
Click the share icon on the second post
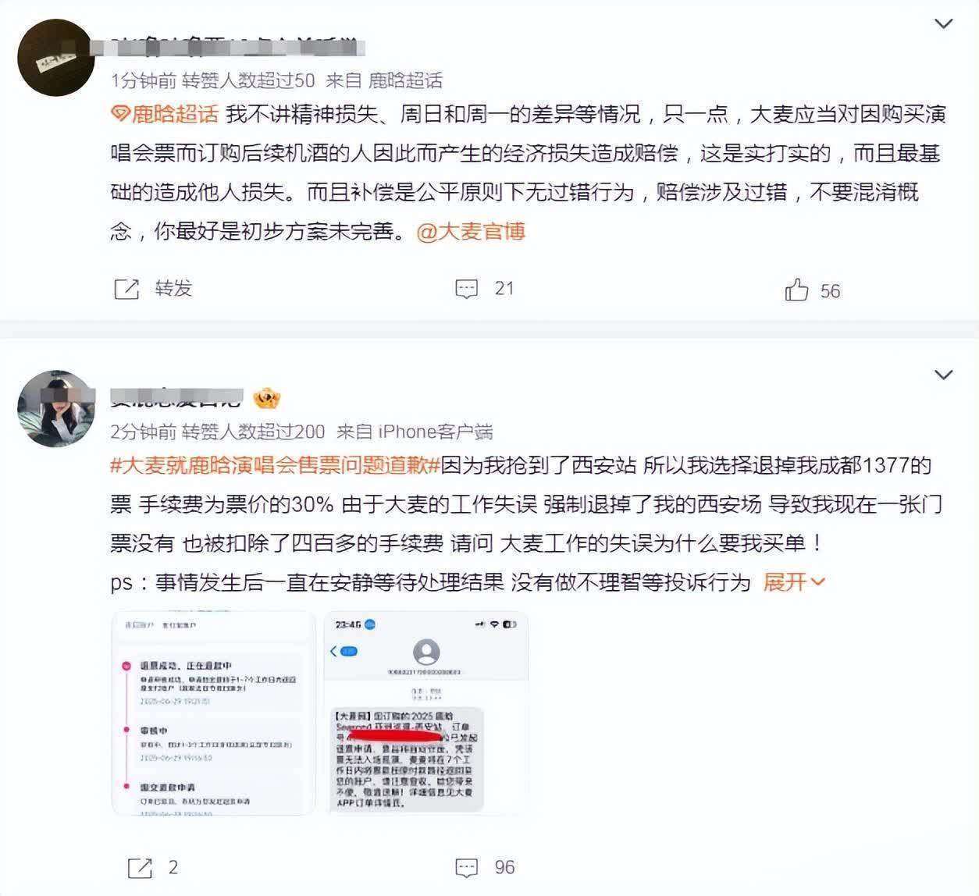point(140,867)
